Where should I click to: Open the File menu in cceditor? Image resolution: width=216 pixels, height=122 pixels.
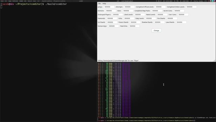coord(99,3)
